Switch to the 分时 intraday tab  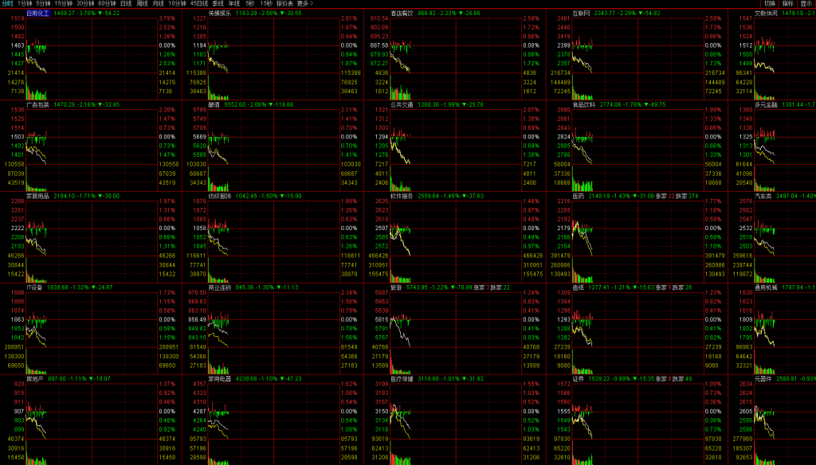coord(7,3)
